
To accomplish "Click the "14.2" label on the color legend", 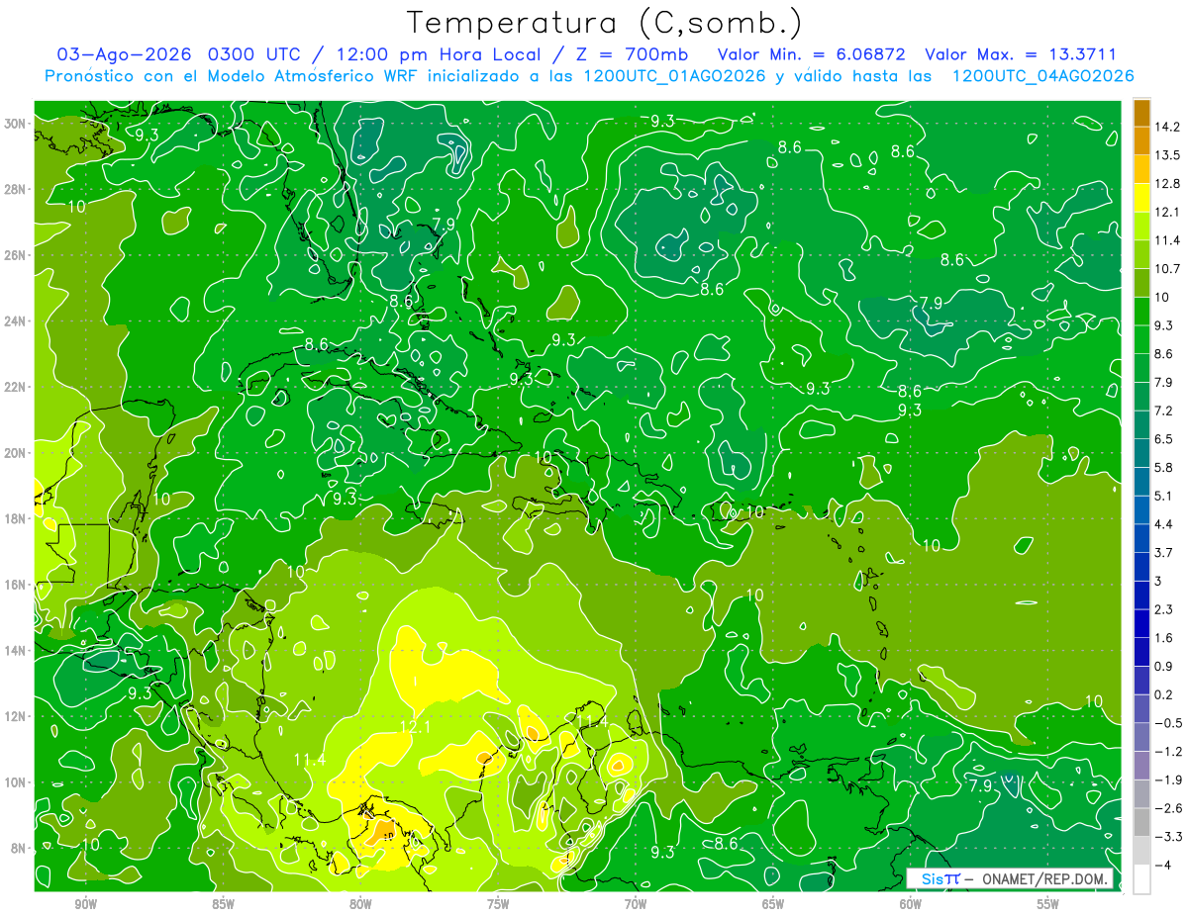I will point(1167,127).
